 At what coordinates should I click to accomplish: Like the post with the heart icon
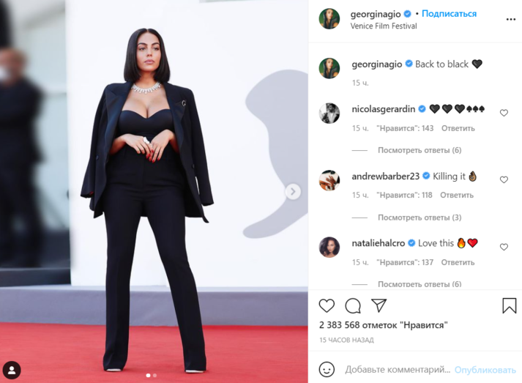coord(327,305)
